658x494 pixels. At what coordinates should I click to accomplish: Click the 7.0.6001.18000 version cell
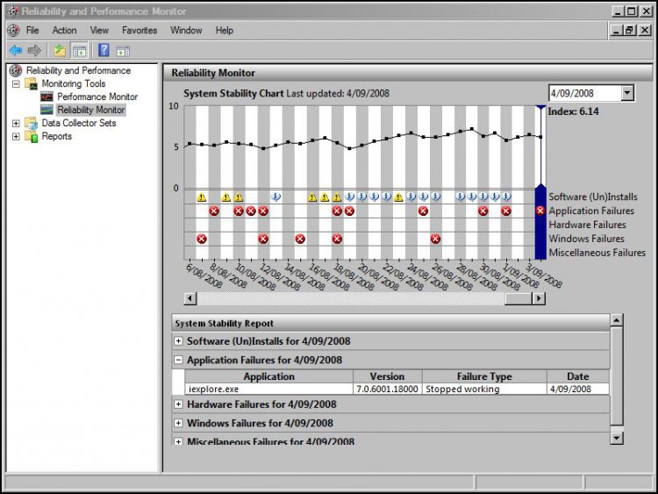(x=387, y=389)
